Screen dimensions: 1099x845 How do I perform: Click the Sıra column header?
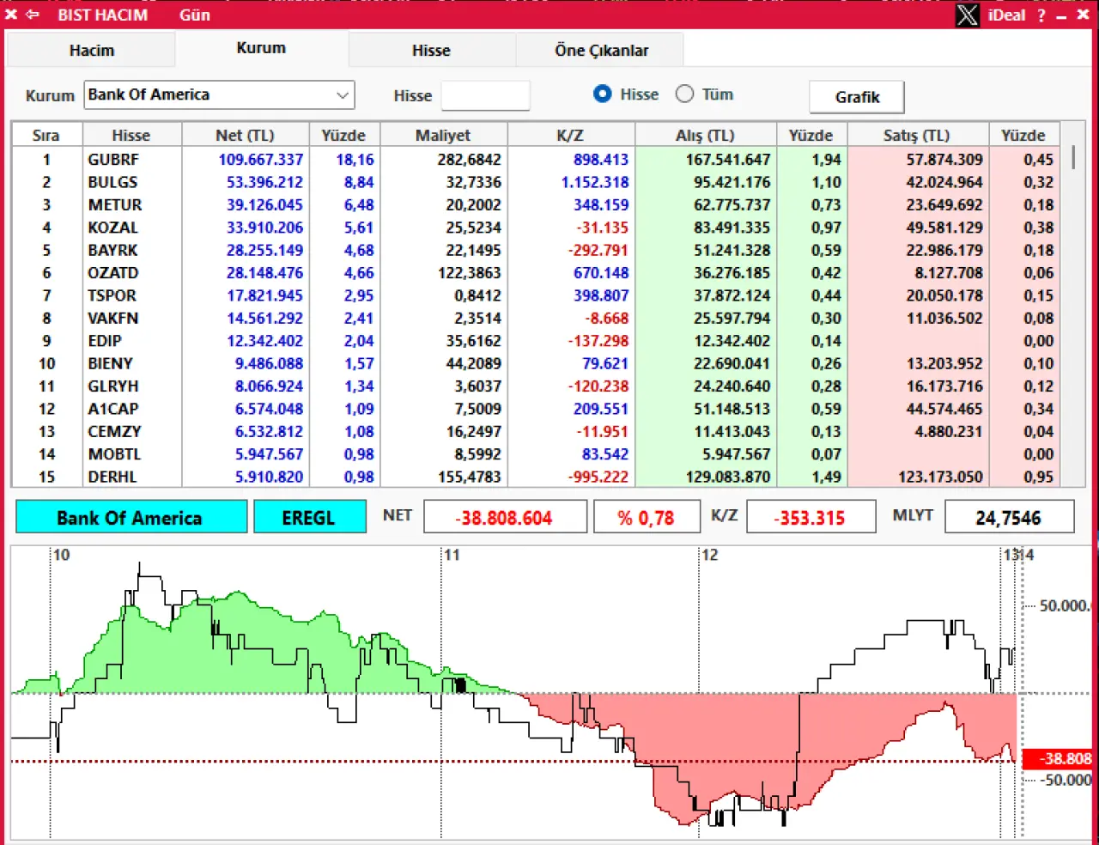(46, 136)
